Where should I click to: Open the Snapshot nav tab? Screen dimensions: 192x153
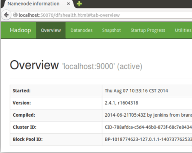point(111,30)
